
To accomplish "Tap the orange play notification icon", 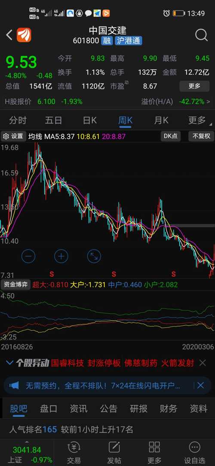I will [x=106, y=13].
